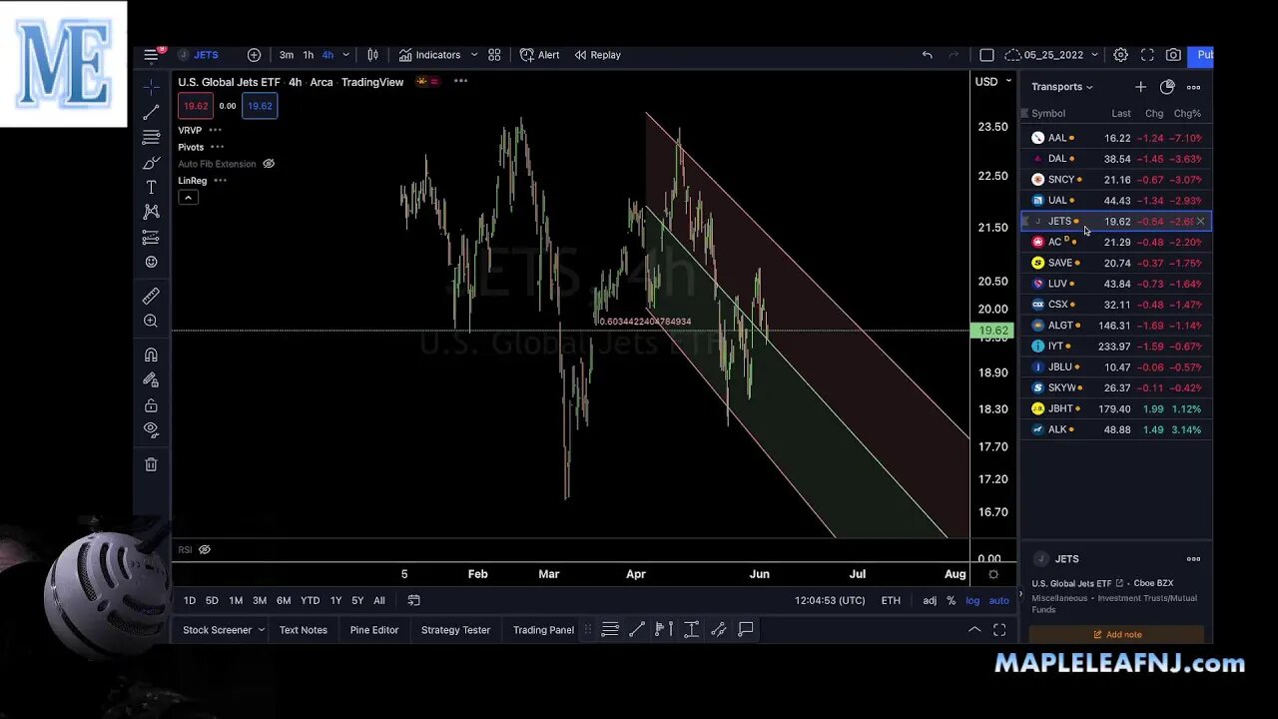1278x719 pixels.
Task: Activate the zoom in tool
Action: click(151, 321)
